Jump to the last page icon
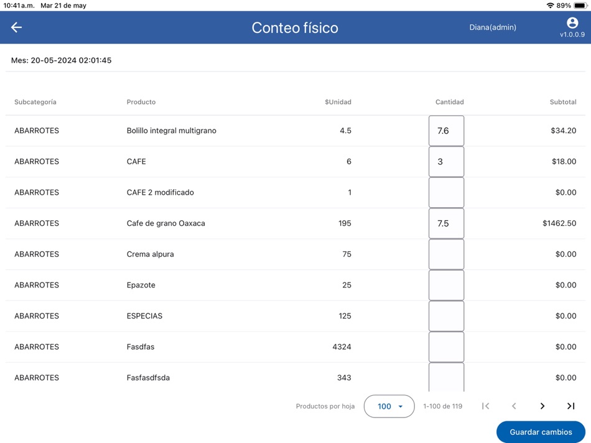The width and height of the screenshot is (591, 443). [x=570, y=406]
